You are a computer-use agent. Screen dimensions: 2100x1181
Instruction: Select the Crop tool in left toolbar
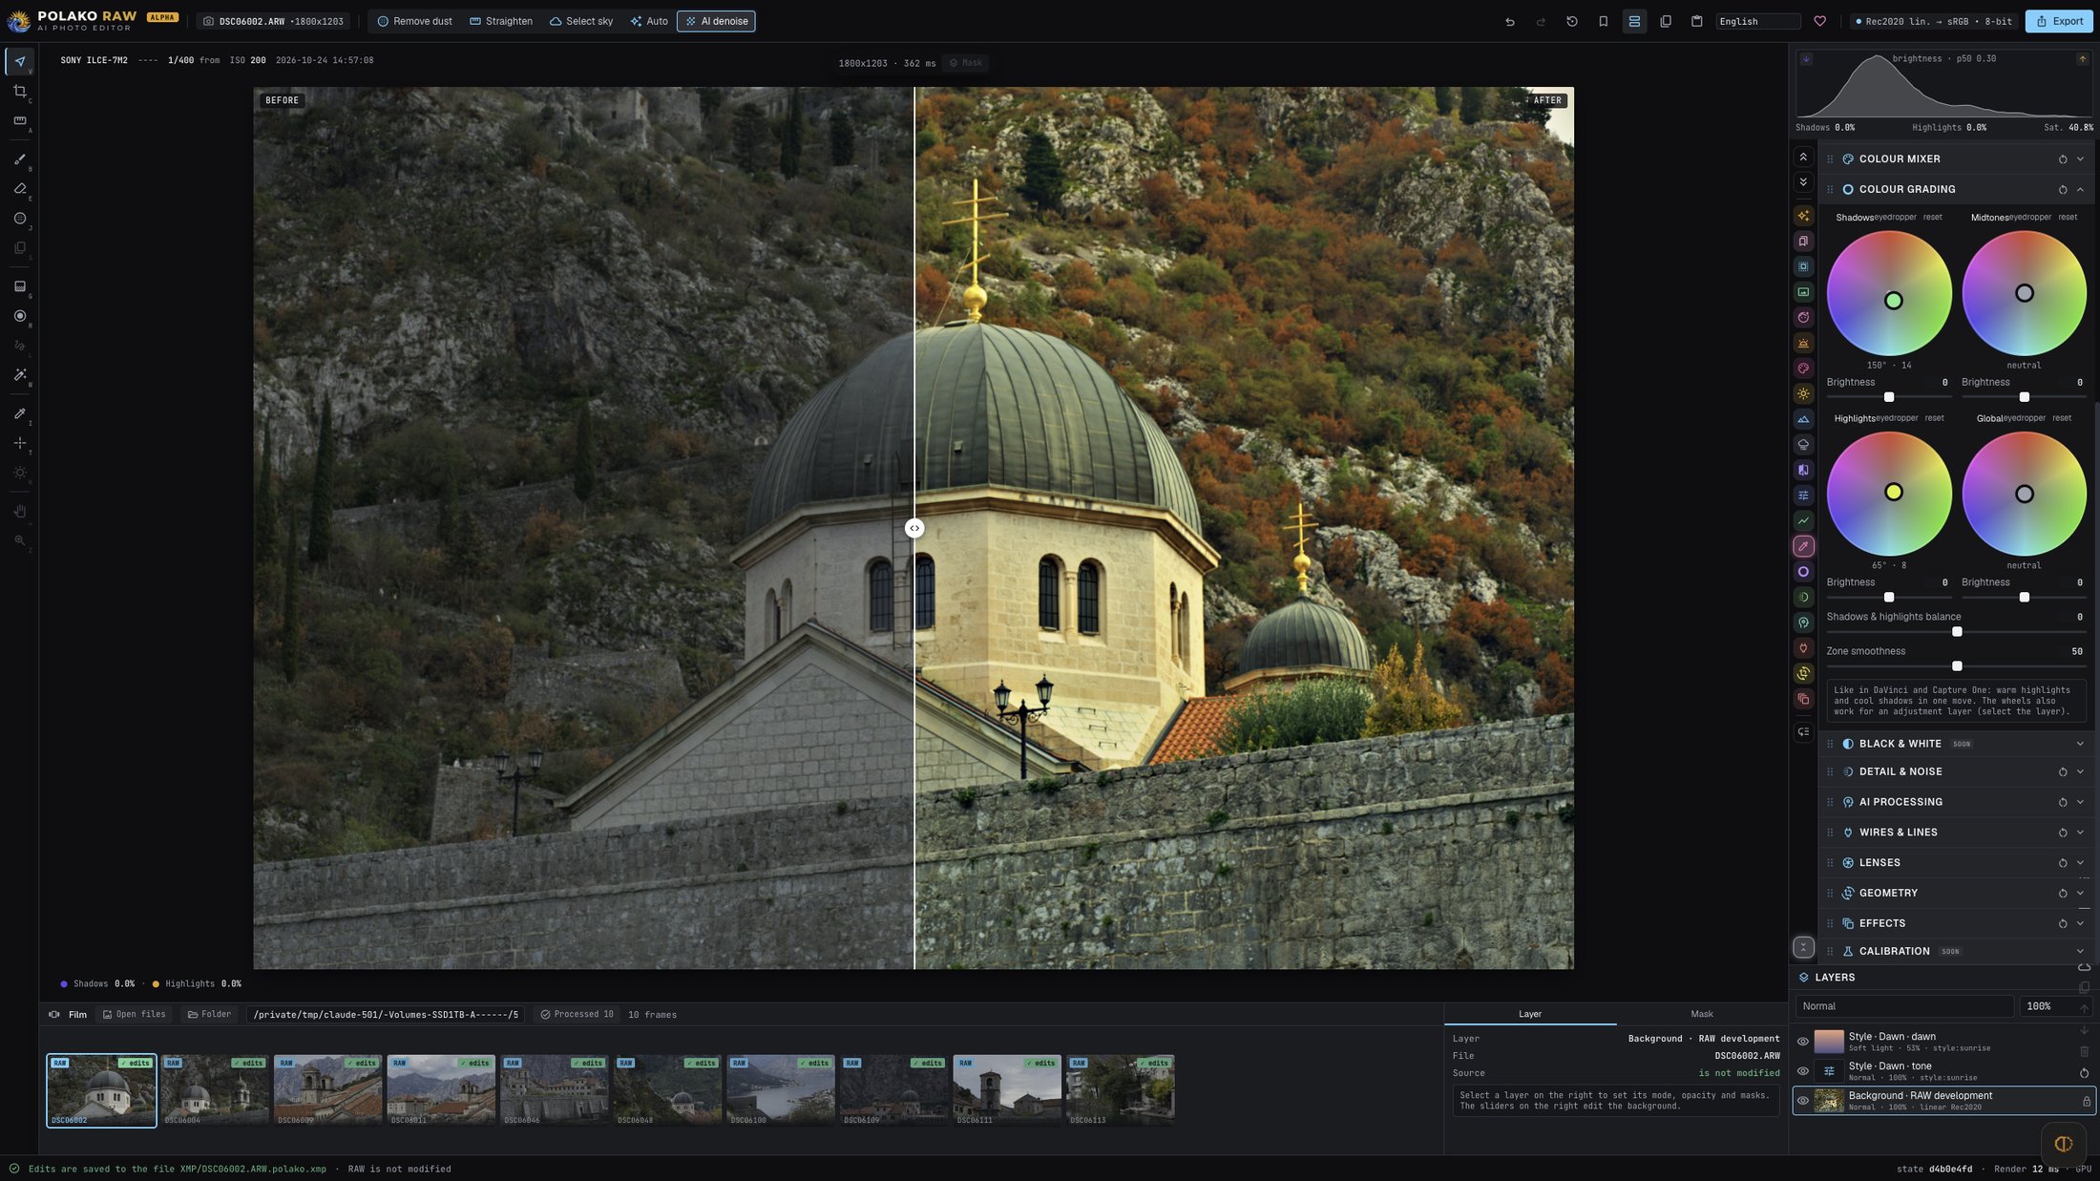19,92
